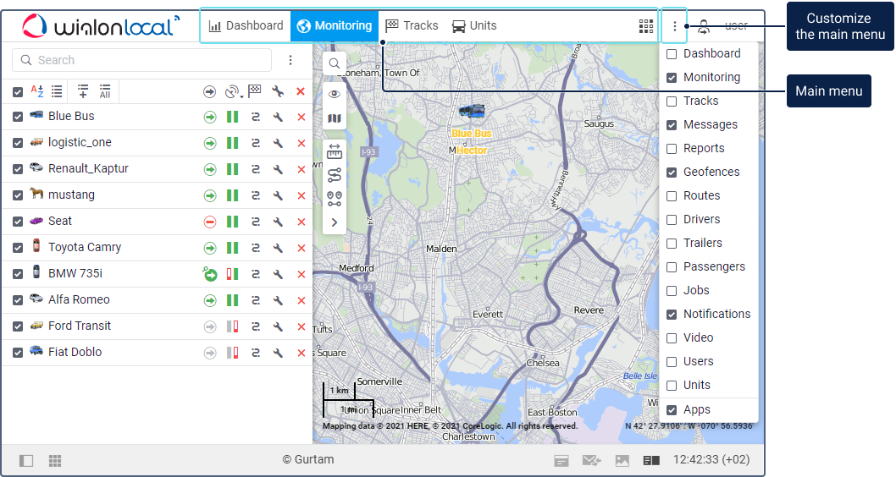
Task: Remove Seat from list with red X
Action: (301, 222)
